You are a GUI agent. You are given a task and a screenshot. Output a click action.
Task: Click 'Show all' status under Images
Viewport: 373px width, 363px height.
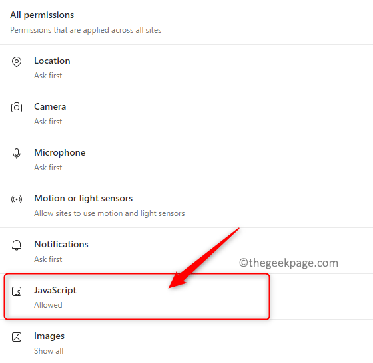(x=49, y=351)
